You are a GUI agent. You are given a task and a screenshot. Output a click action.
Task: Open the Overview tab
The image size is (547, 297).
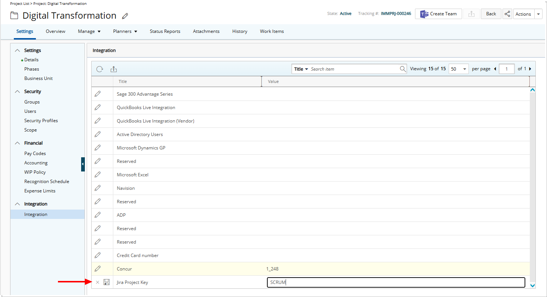point(55,31)
